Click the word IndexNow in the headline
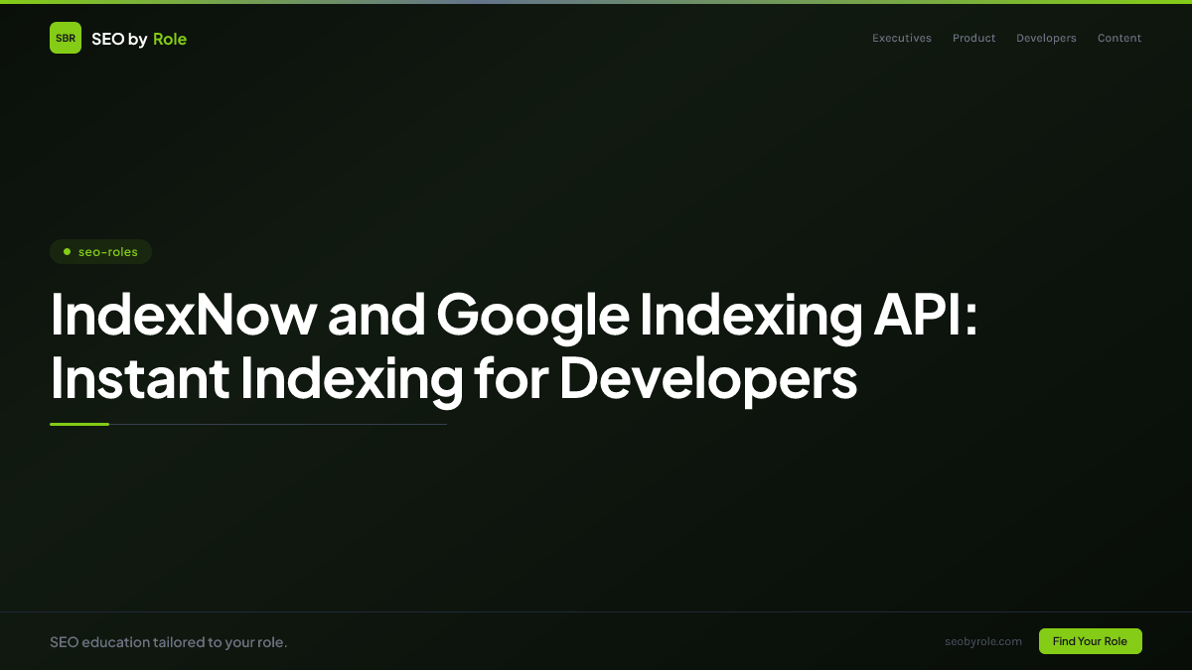1192x670 pixels. [184, 315]
